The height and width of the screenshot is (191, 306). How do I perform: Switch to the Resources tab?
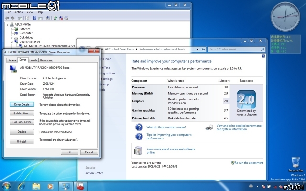click(x=46, y=60)
